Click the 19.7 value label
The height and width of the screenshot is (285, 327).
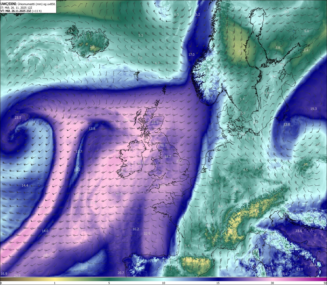coord(270,268)
